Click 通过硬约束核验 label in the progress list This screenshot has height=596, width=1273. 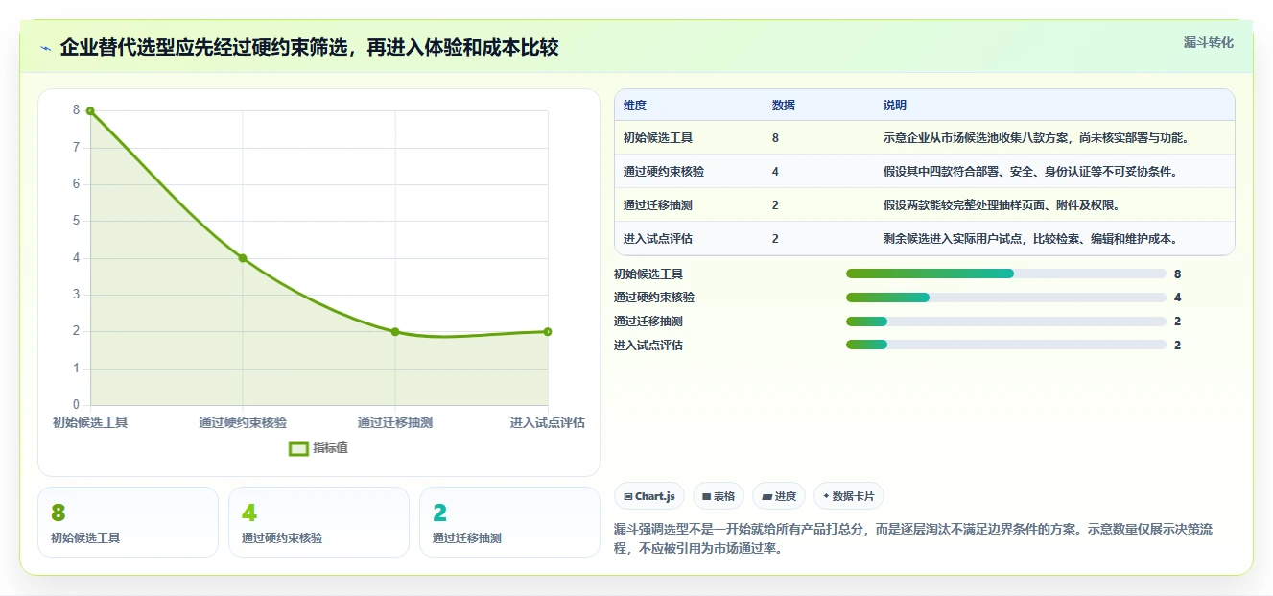point(654,298)
